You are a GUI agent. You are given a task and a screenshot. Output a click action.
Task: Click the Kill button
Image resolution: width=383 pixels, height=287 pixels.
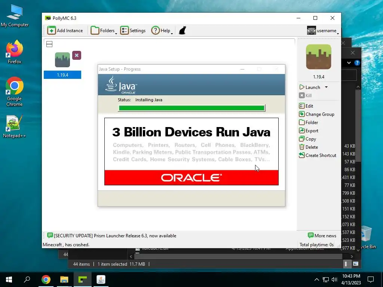point(305,95)
